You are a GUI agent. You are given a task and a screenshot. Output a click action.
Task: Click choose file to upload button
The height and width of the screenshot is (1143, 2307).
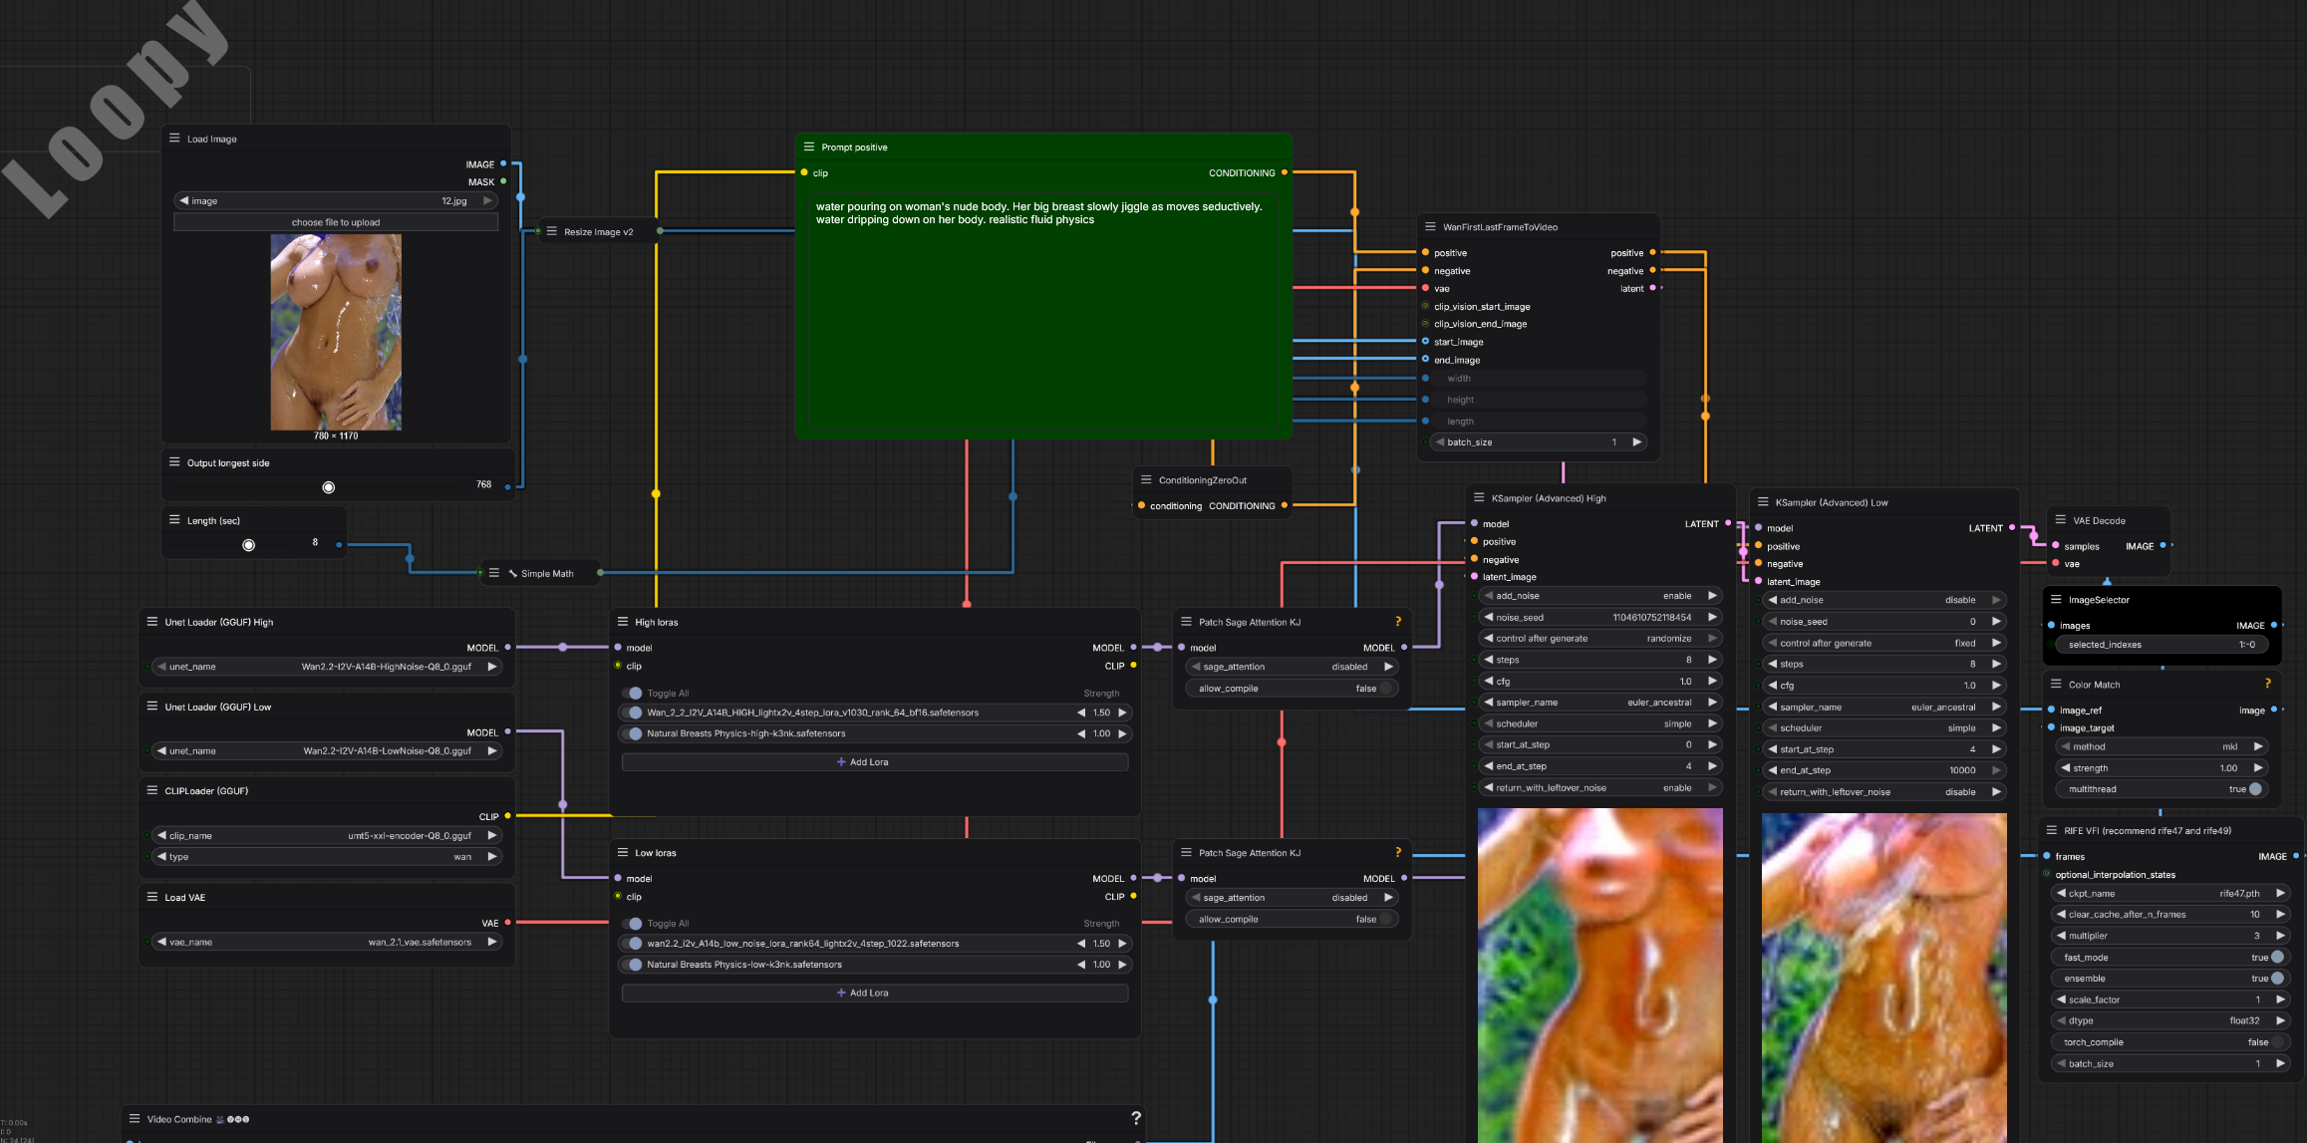pos(336,222)
